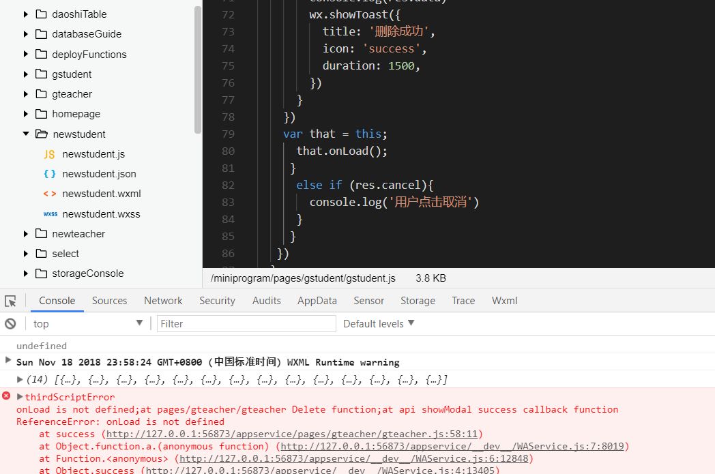Click line number 79 in the editor
Image resolution: width=715 pixels, height=474 pixels.
228,134
